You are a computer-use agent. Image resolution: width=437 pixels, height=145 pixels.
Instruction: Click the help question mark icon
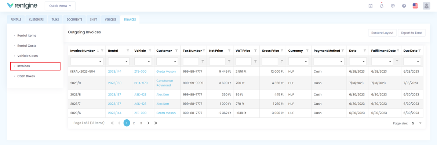point(404,6)
